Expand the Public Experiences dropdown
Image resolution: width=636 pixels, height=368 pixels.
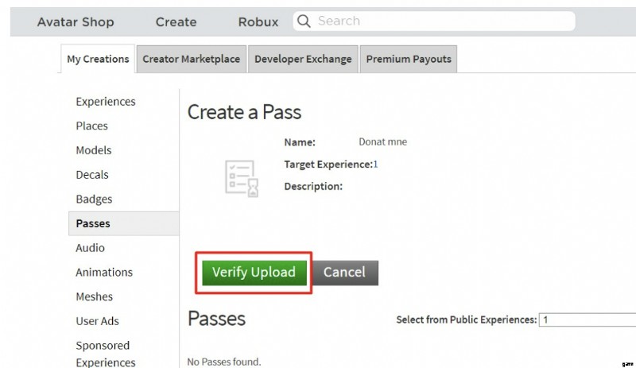pos(587,320)
